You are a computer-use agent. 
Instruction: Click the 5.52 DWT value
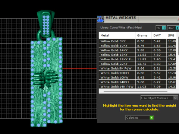click(x=157, y=73)
